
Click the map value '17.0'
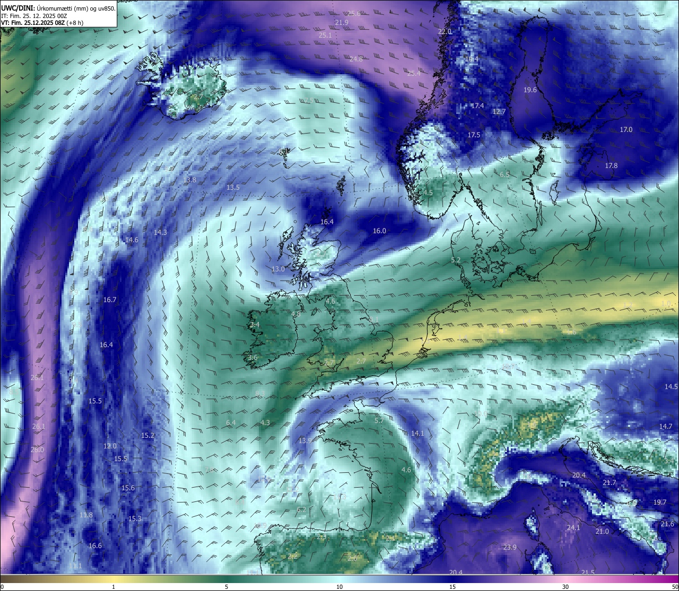[x=626, y=129]
